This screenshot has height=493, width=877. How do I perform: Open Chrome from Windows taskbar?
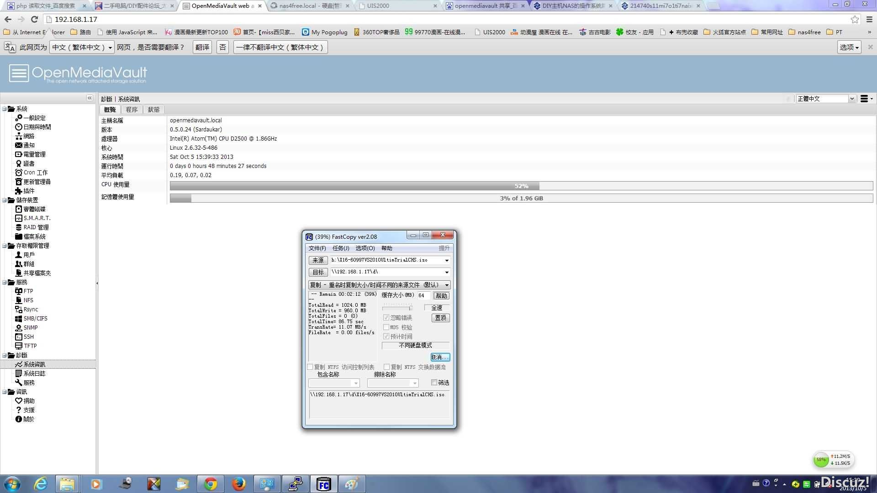[211, 484]
